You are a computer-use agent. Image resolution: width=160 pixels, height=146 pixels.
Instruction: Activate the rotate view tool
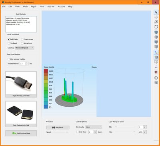pyautogui.click(x=156, y=27)
